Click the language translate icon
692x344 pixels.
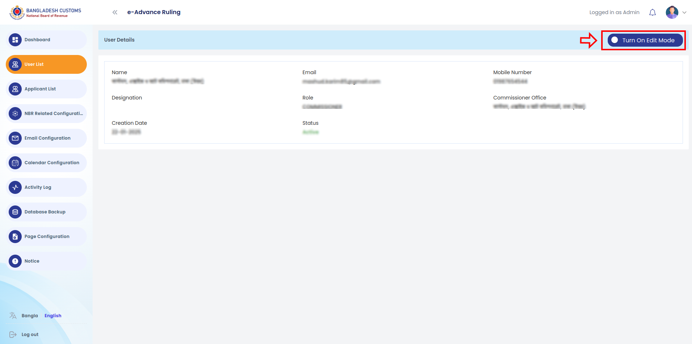[x=13, y=315]
